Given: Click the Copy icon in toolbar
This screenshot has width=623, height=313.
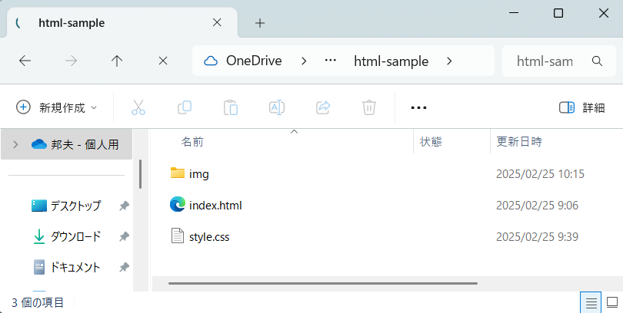Looking at the screenshot, I should (185, 107).
